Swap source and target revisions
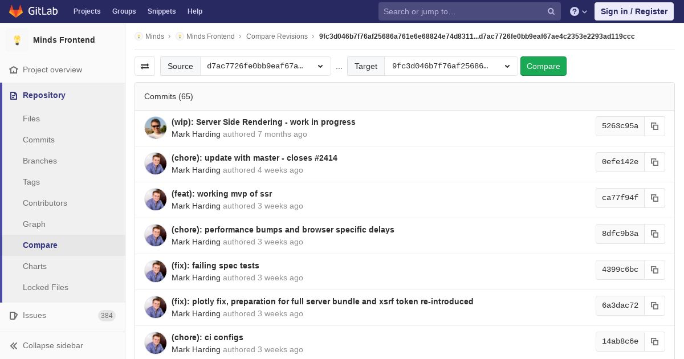Screen dimensions: 684x359 tap(145, 66)
